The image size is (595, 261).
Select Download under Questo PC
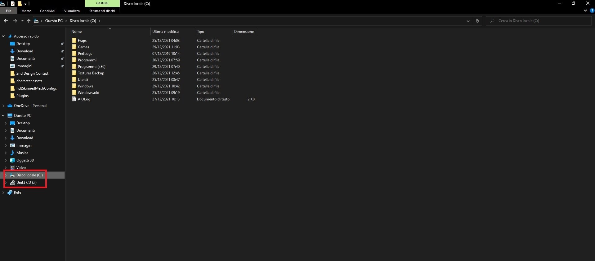[x=25, y=138]
